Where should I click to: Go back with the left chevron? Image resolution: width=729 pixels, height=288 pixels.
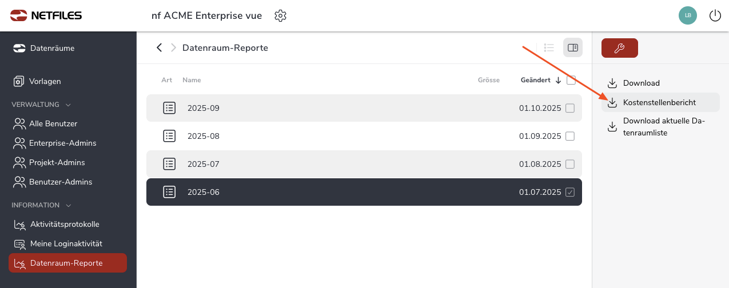point(160,47)
